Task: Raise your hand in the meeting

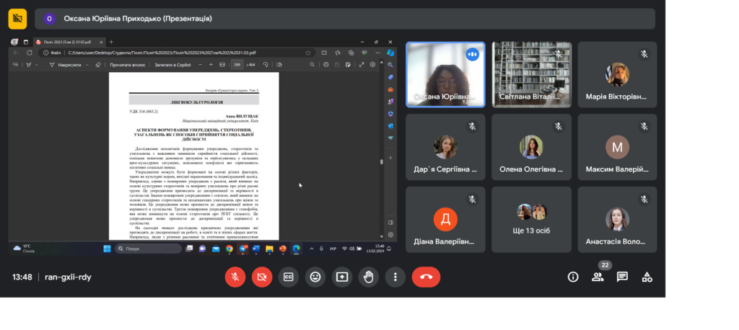Action: (x=369, y=277)
